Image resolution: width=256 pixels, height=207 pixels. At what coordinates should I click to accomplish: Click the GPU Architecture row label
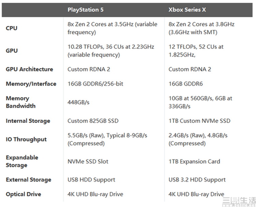(29, 69)
